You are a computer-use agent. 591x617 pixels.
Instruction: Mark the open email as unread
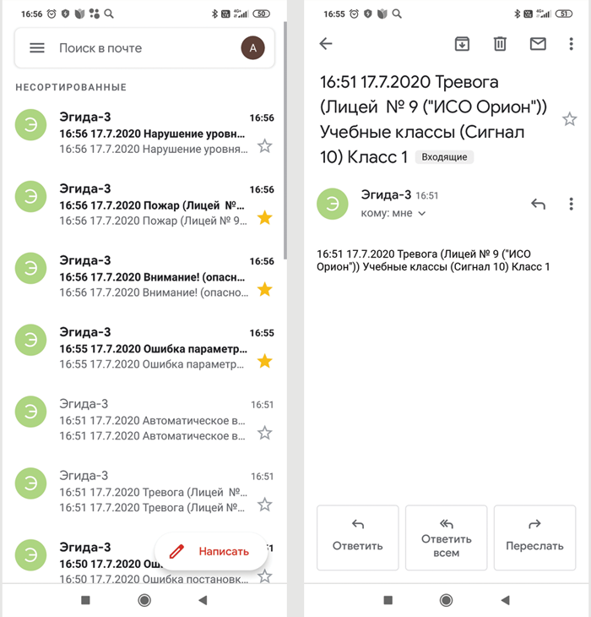point(538,44)
